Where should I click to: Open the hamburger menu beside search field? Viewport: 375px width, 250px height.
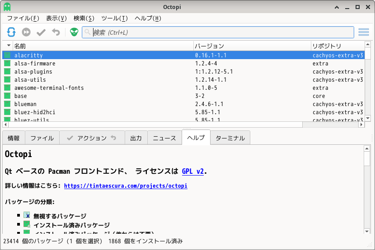point(364,32)
